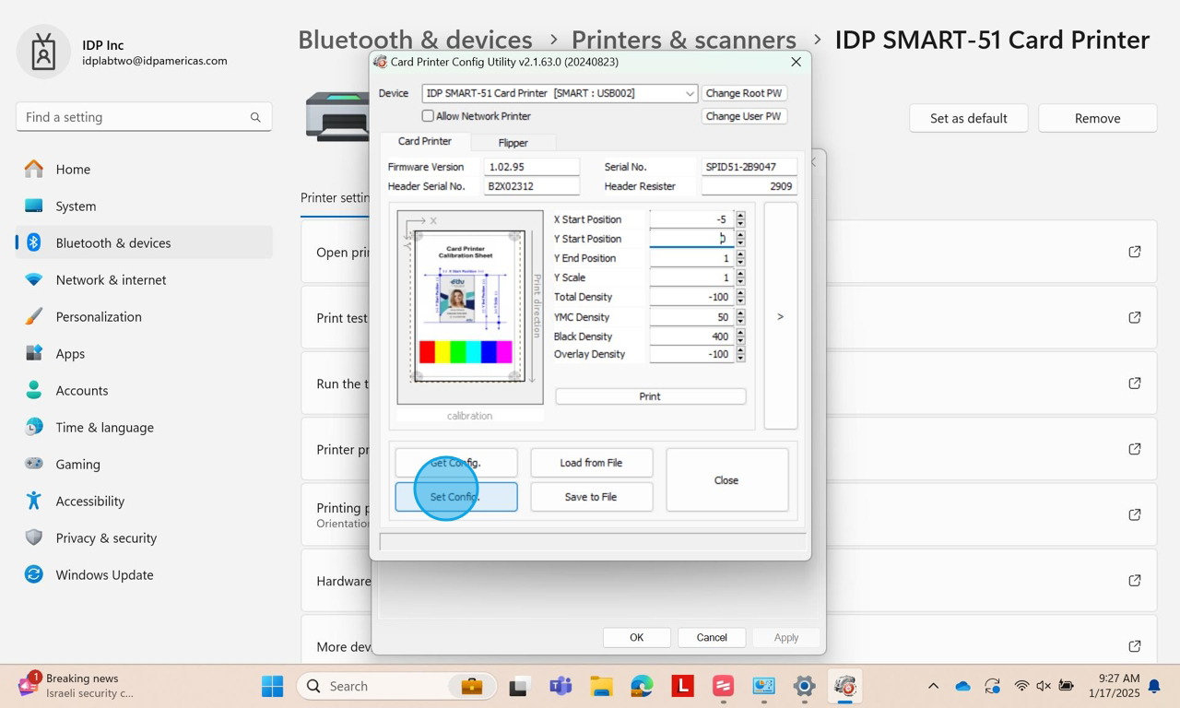
Task: Open Gaming settings via the controller icon
Action: 34,465
